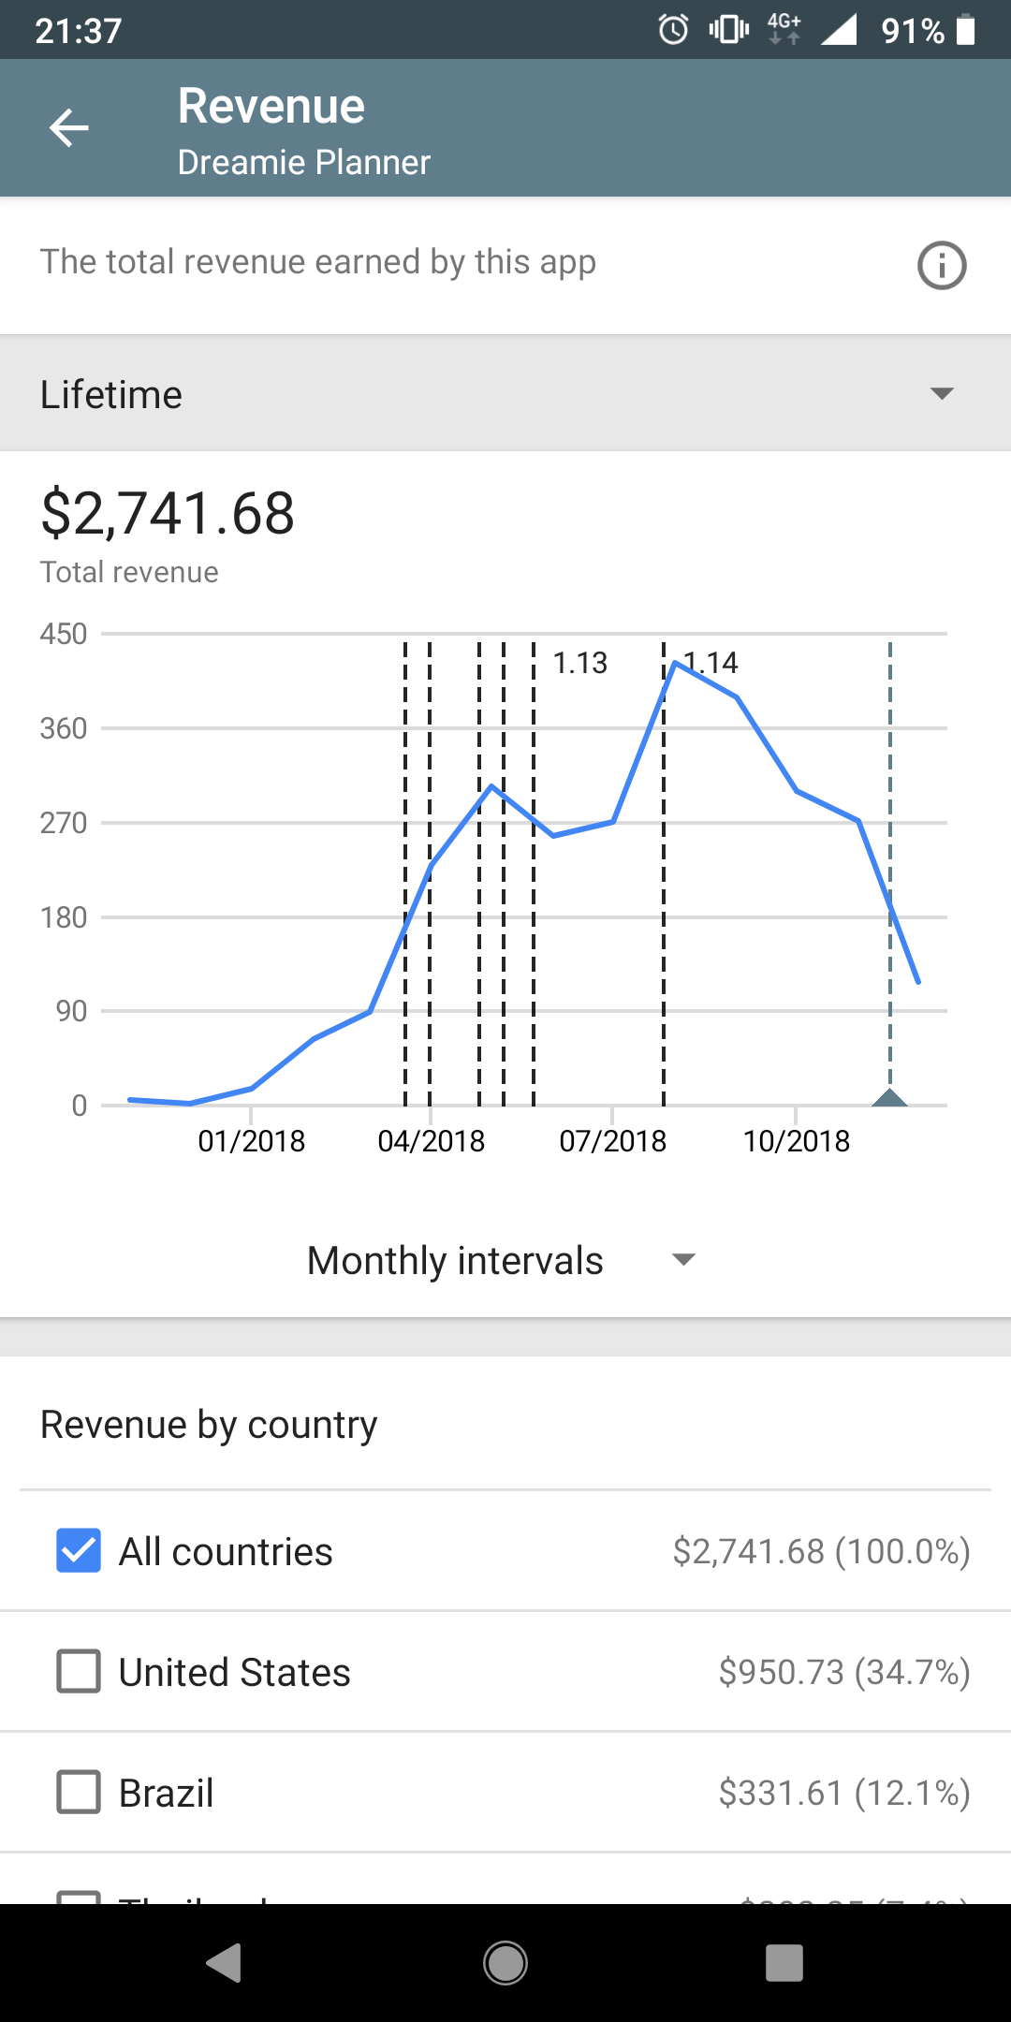Tap the Dreamie Planner app subtitle

point(304,162)
